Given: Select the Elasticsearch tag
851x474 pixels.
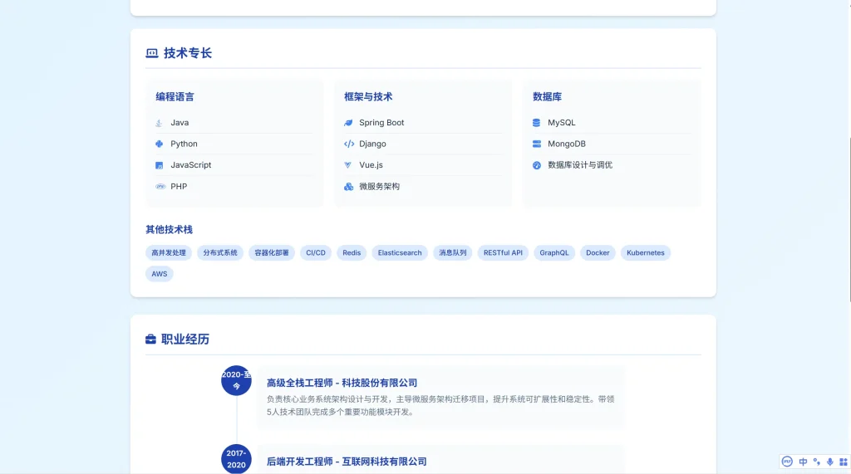Looking at the screenshot, I should (x=400, y=252).
